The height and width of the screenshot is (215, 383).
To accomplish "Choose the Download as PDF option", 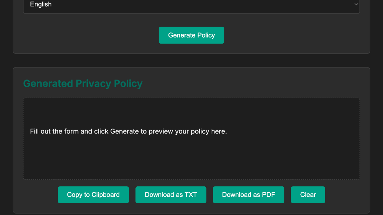I will coord(248,195).
